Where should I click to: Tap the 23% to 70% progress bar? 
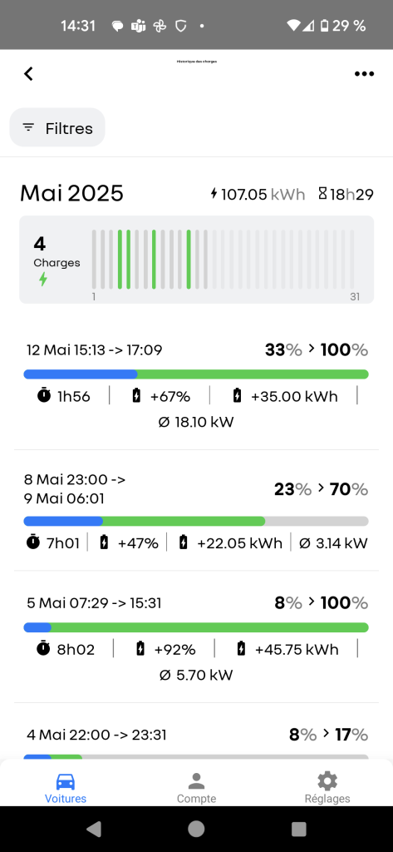196,522
